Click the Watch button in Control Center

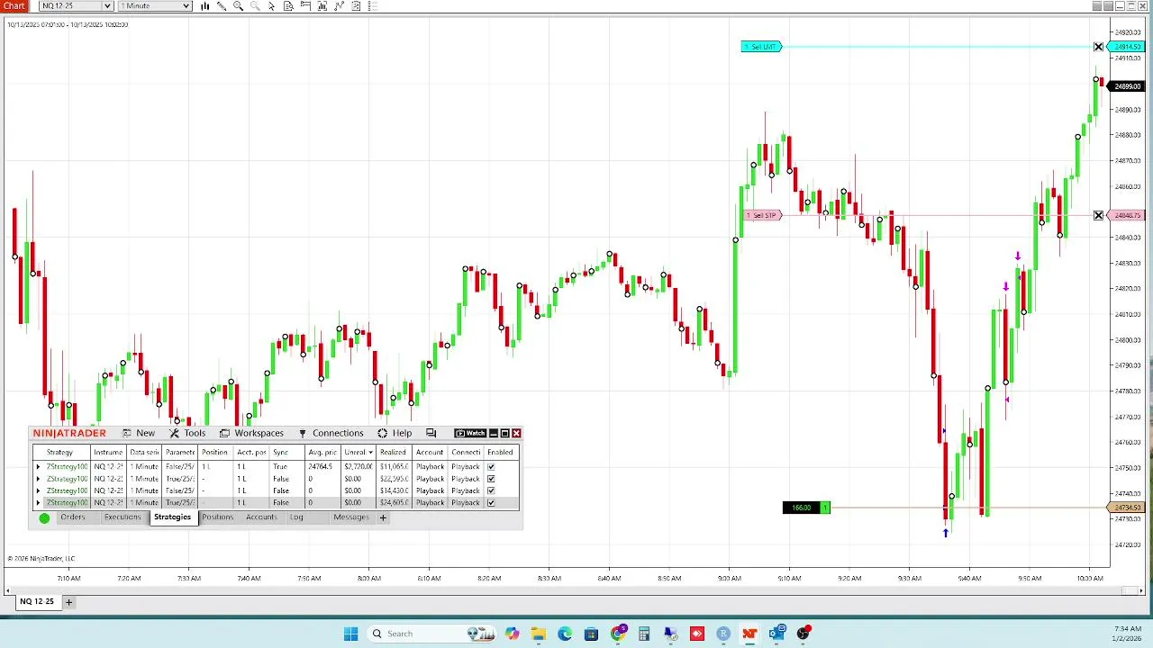click(x=470, y=434)
